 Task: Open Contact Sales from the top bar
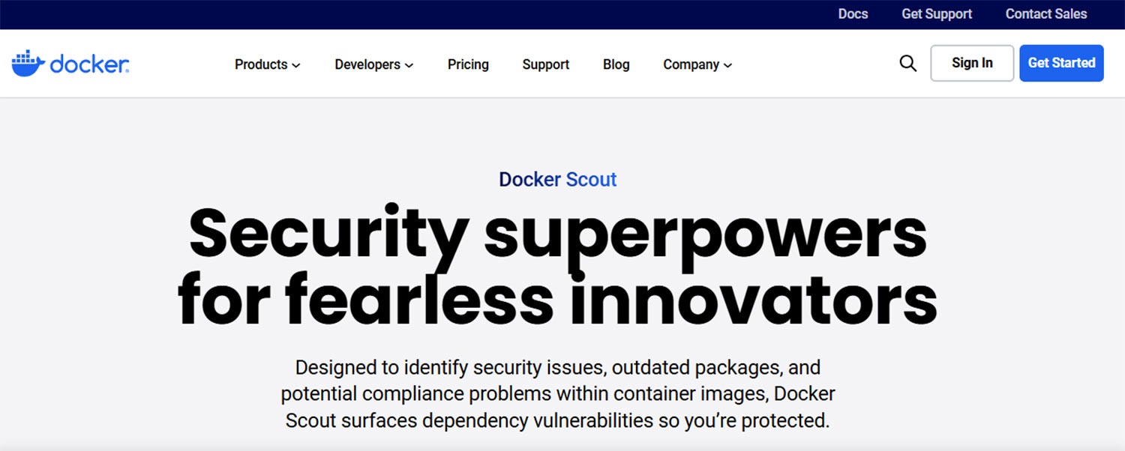1045,13
